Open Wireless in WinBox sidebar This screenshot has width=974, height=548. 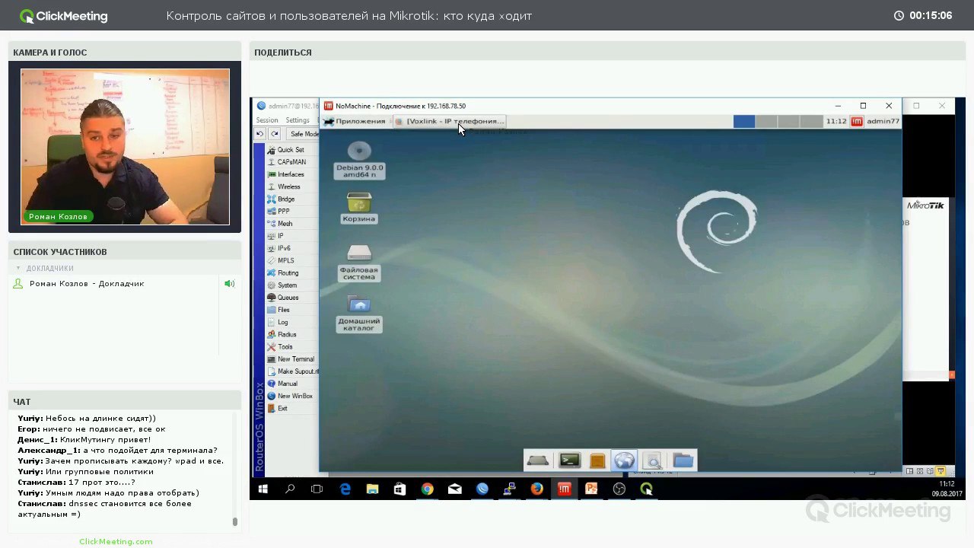tap(284, 186)
